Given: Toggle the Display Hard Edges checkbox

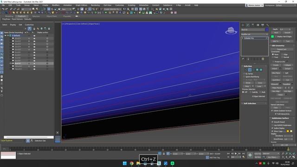Looking at the screenshot, I should [275, 37].
